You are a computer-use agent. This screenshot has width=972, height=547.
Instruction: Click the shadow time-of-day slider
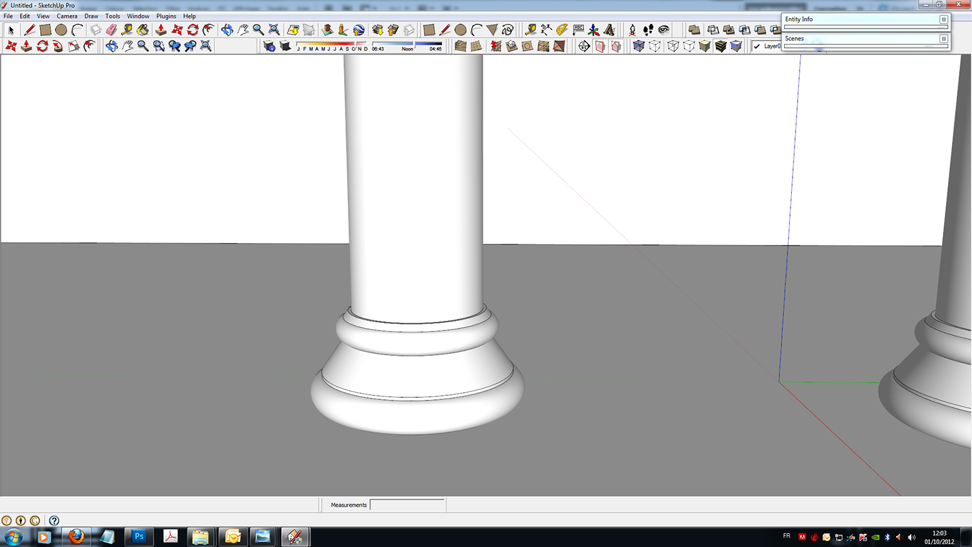(x=407, y=45)
